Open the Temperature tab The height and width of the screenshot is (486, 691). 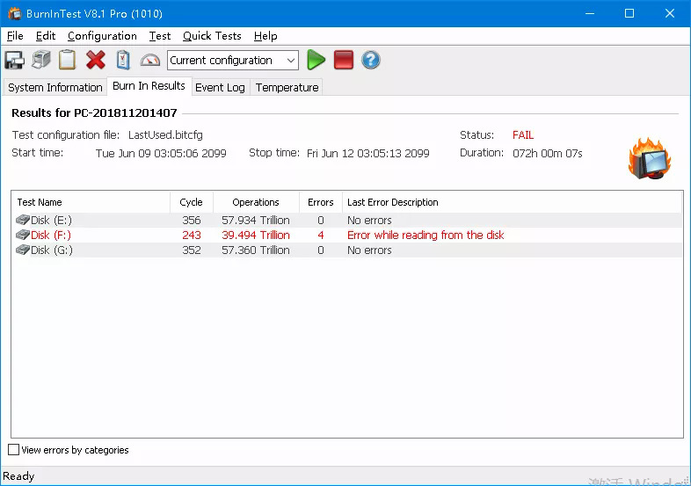point(287,88)
